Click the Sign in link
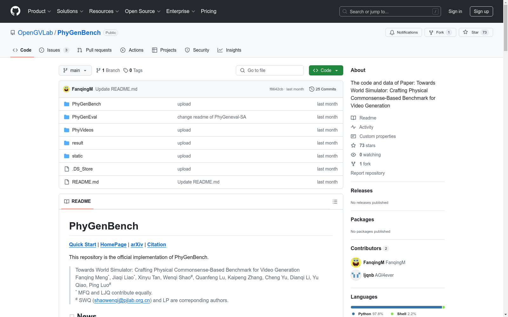This screenshot has width=508, height=317. coord(455,11)
